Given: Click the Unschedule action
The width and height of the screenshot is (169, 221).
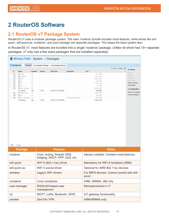Looking at the screenshot, I should (x=131, y=80).
